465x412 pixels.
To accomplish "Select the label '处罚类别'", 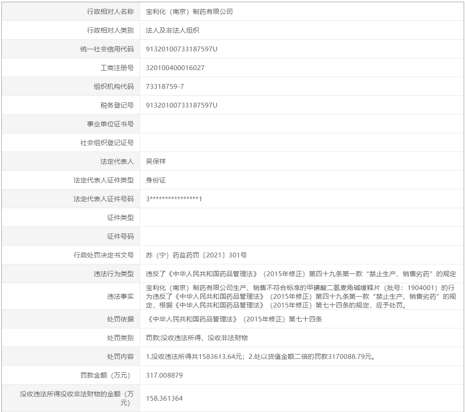I will [x=120, y=338].
